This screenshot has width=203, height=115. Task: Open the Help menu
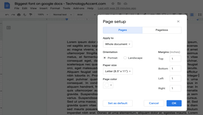tap(90, 8)
